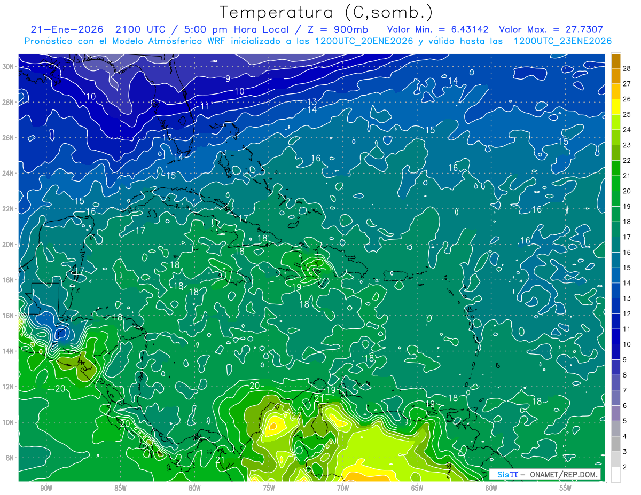Click the legend swatch between 20 and 21
This screenshot has width=641, height=495.
[x=616, y=183]
